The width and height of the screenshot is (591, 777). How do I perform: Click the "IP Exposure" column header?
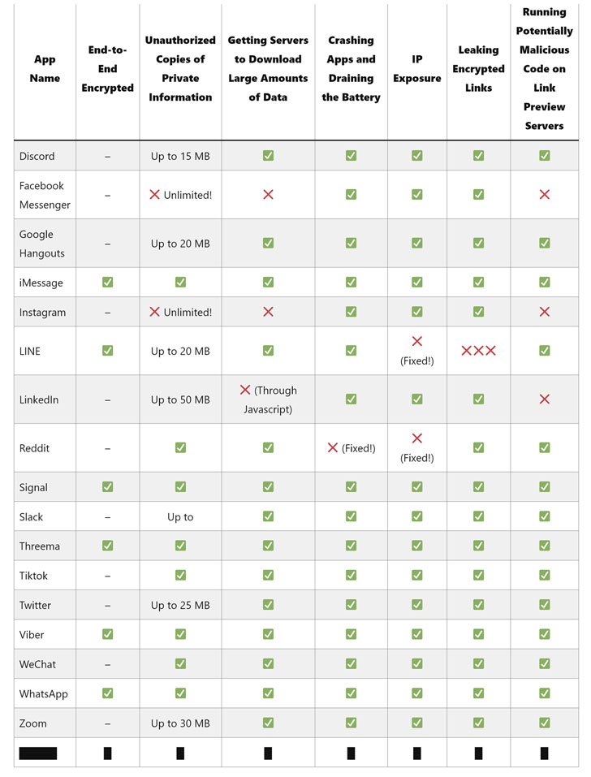(416, 69)
